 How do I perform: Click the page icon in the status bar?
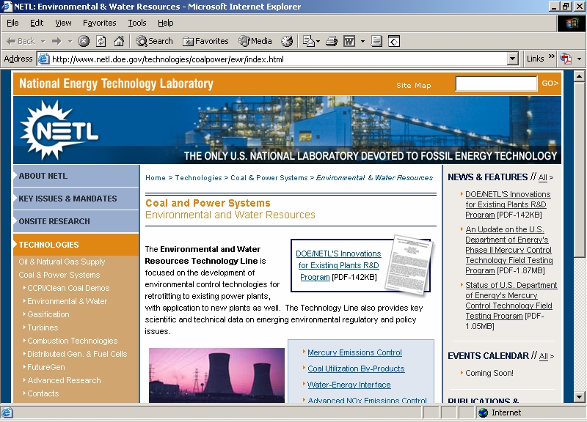coord(7,412)
